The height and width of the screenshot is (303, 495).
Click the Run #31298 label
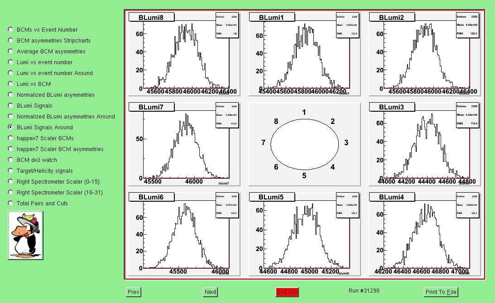[364, 291]
